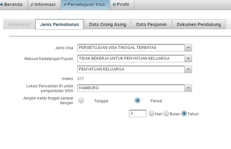
Task: Click the Tanggal option label
Action: (x=101, y=101)
